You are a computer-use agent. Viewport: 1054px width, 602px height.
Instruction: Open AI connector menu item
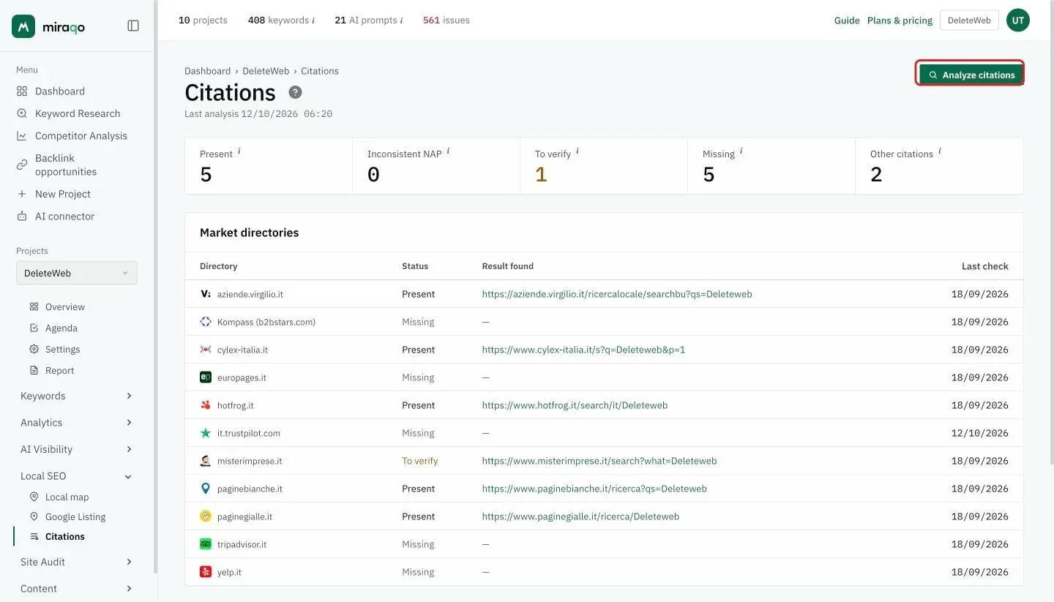click(56, 217)
